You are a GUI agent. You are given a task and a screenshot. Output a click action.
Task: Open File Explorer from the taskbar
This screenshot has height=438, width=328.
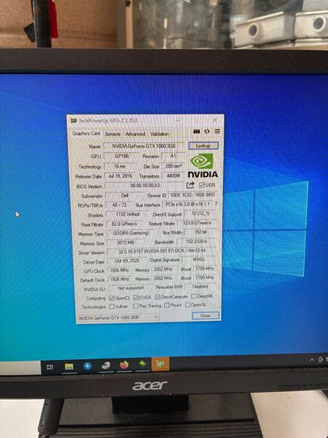[x=69, y=366]
